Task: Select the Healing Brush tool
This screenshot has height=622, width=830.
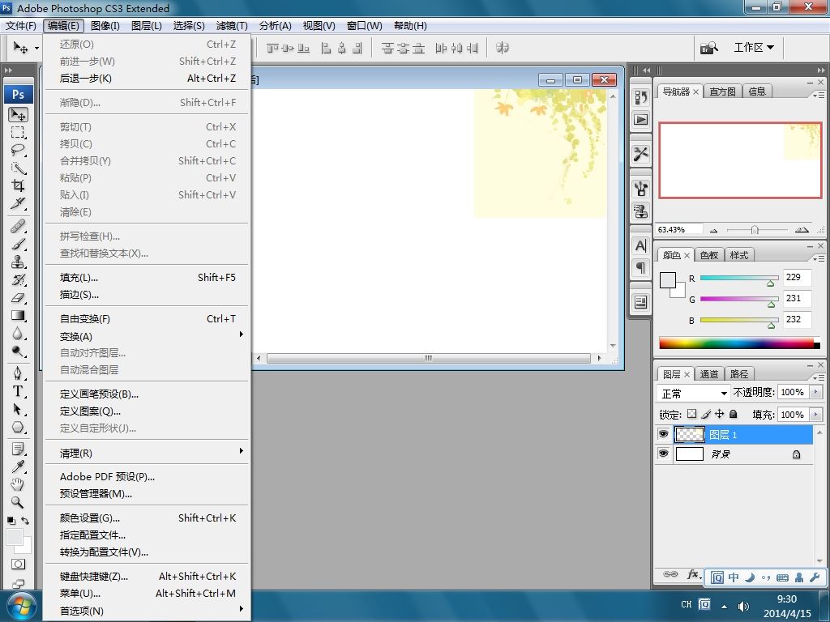Action: 18,227
